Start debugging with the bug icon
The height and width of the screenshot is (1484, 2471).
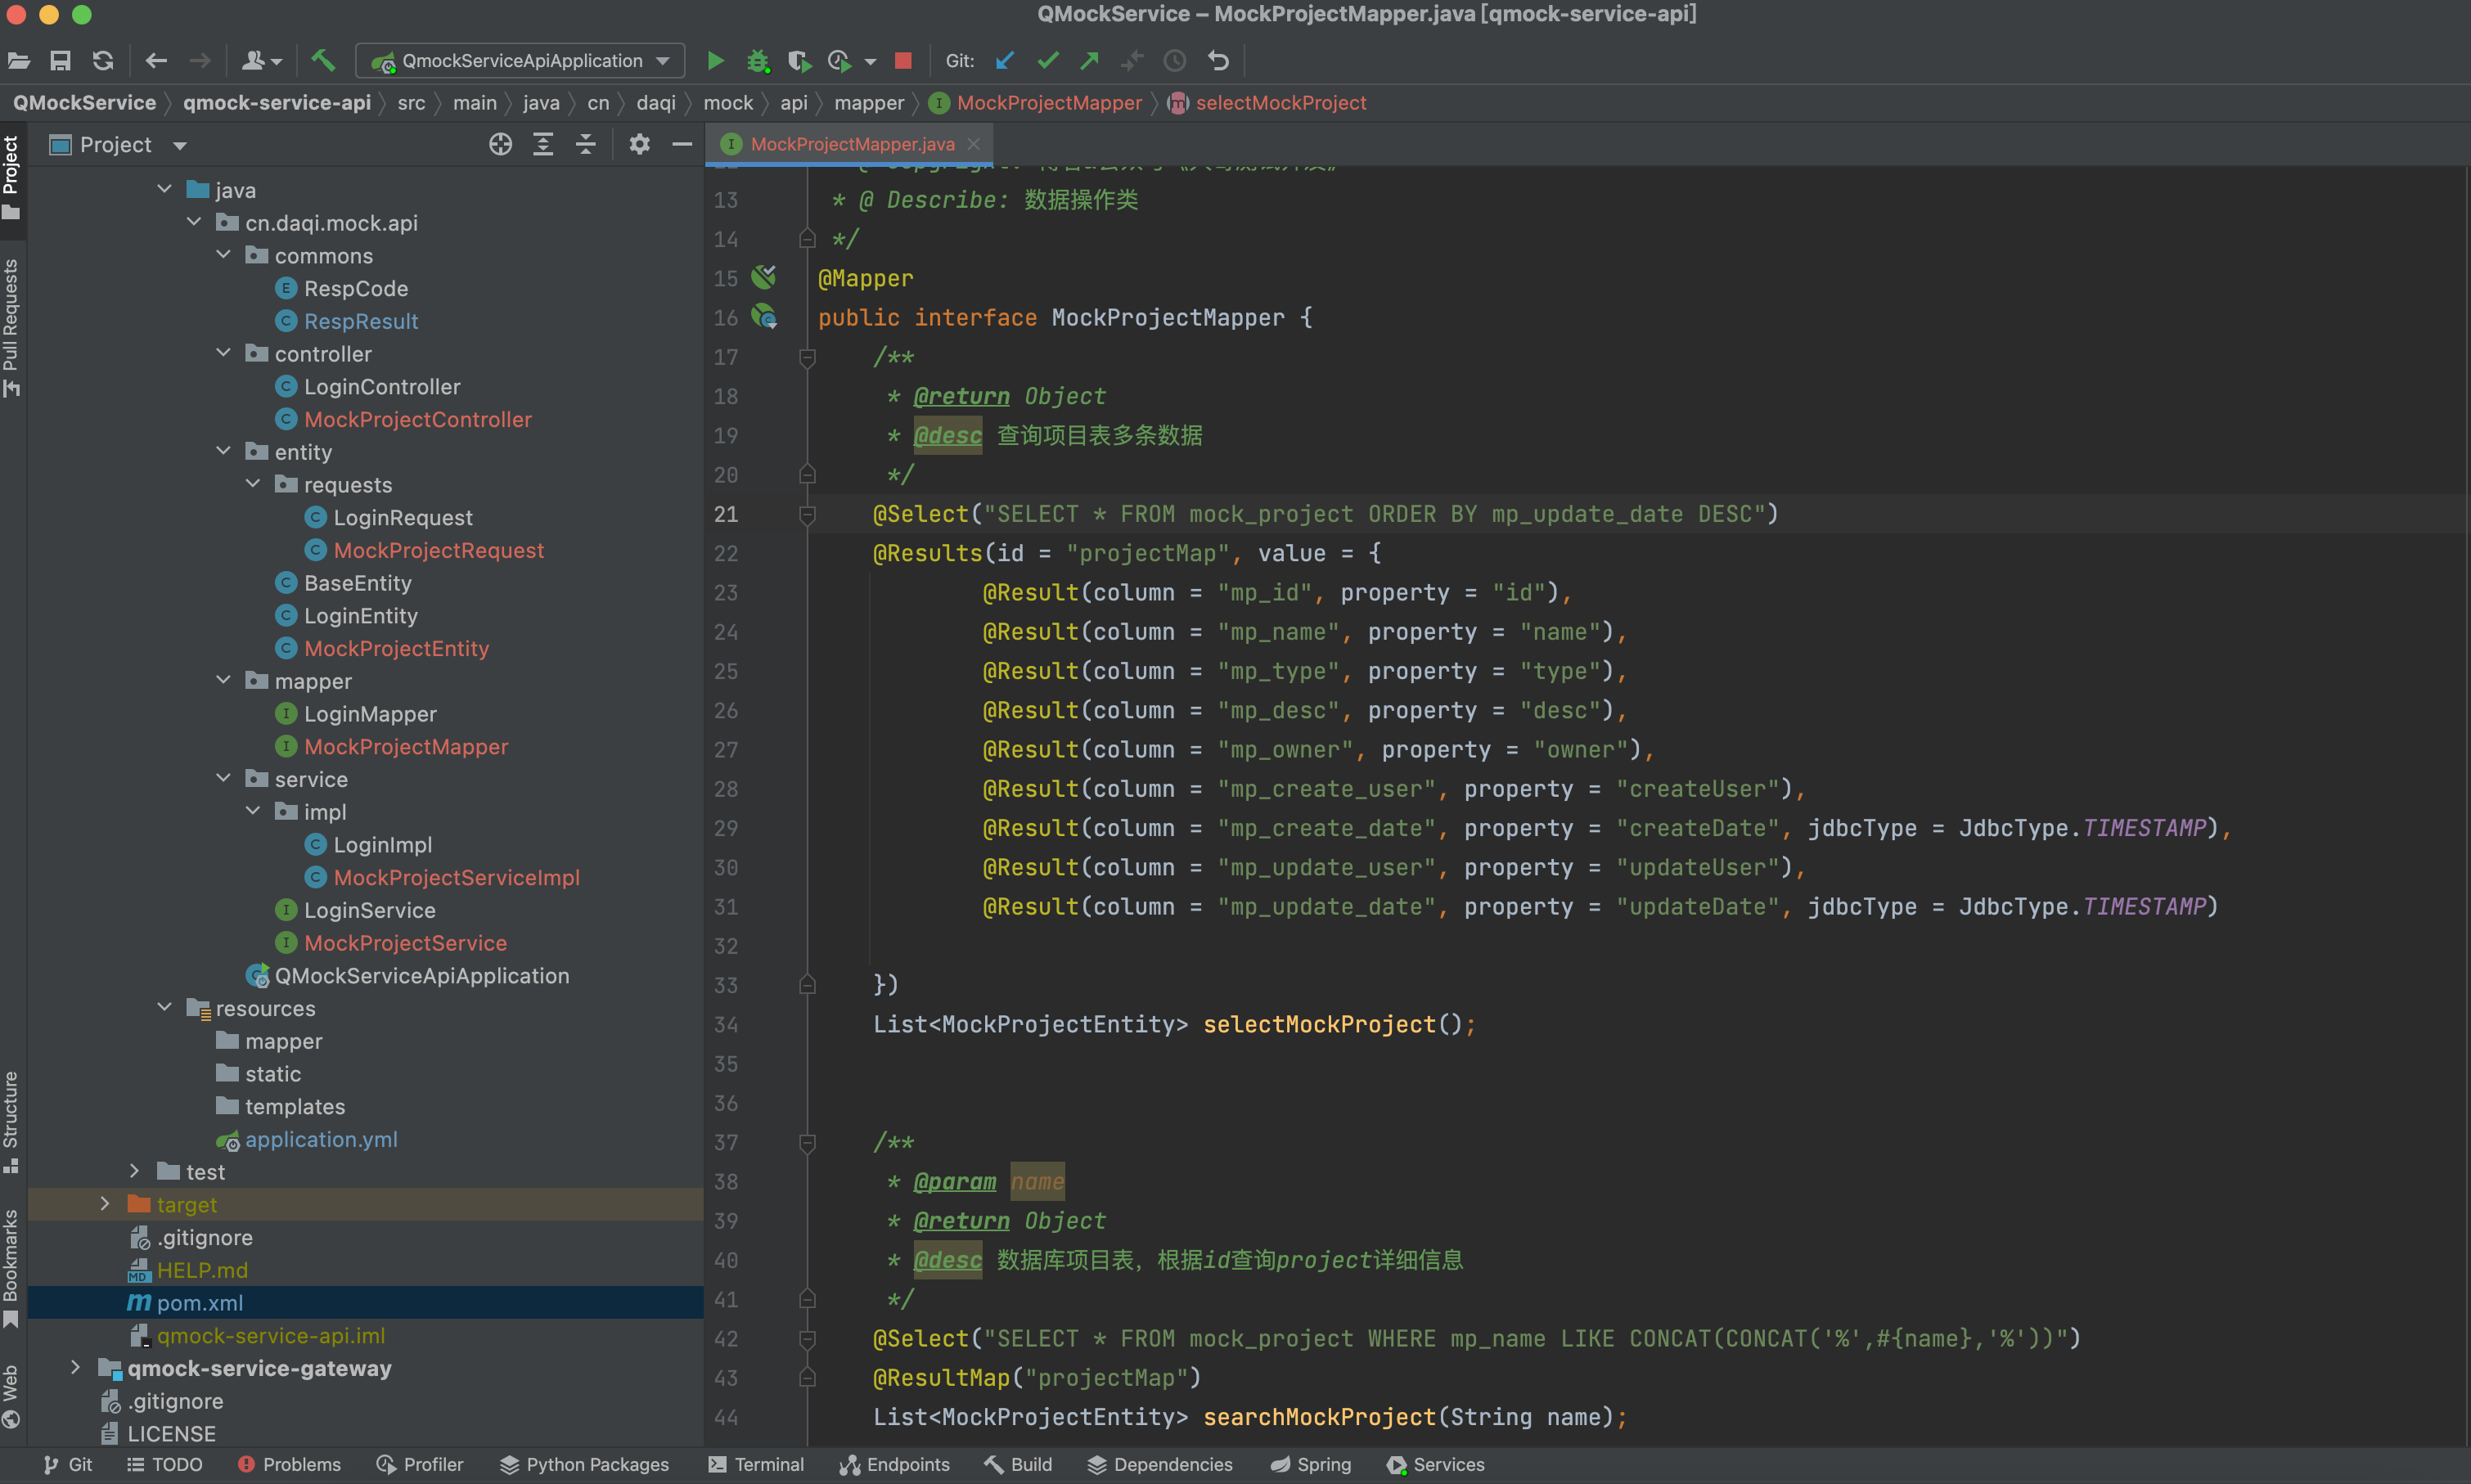tap(757, 61)
